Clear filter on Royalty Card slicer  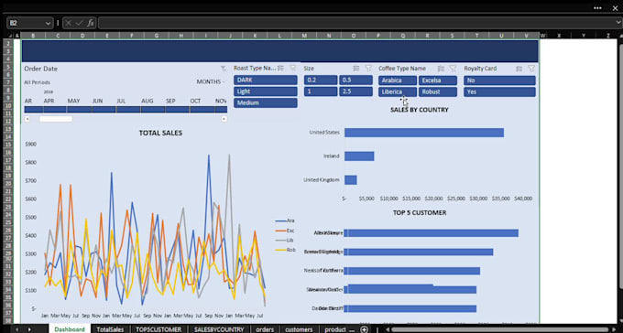click(x=531, y=69)
